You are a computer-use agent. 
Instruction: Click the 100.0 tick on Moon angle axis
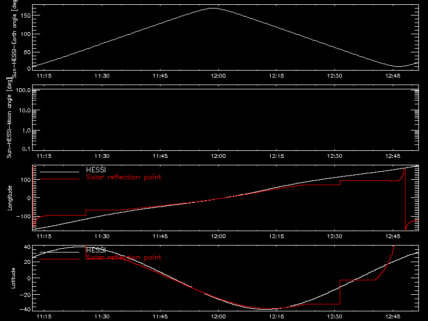coord(23,90)
